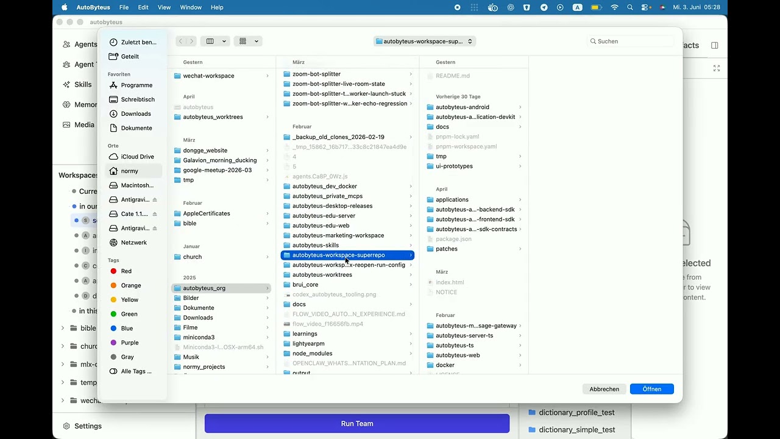Select the autobyteus-workspace-superrepo folder

[347, 255]
